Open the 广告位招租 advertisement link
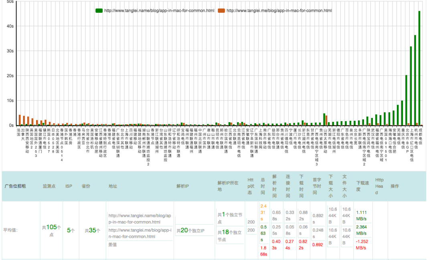The height and width of the screenshot is (260, 433). point(15,186)
